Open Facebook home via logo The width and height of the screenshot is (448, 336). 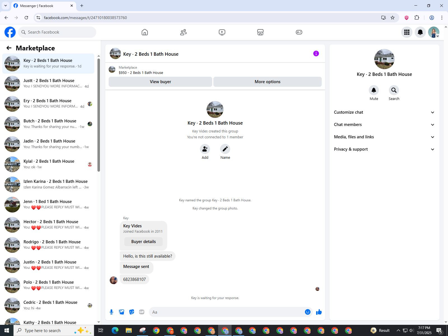tap(10, 32)
